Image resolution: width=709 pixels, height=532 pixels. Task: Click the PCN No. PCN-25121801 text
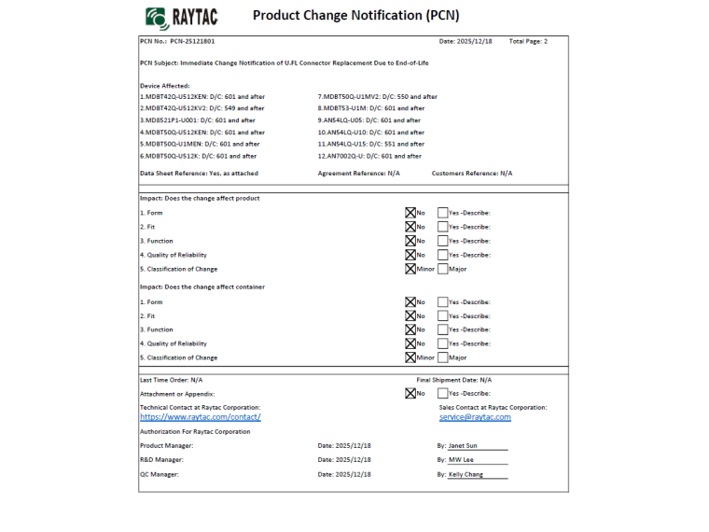177,41
